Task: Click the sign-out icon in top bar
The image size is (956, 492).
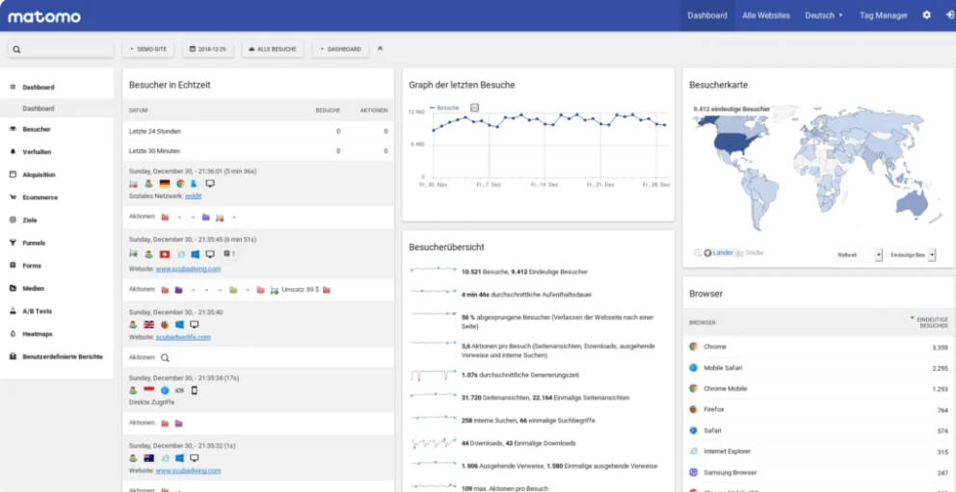Action: 949,15
